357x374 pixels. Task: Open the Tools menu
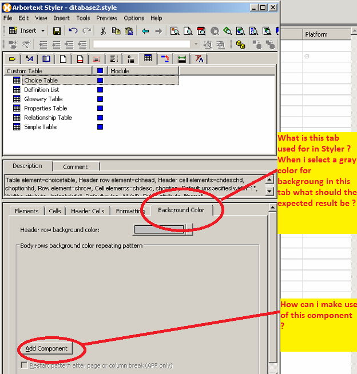point(83,18)
